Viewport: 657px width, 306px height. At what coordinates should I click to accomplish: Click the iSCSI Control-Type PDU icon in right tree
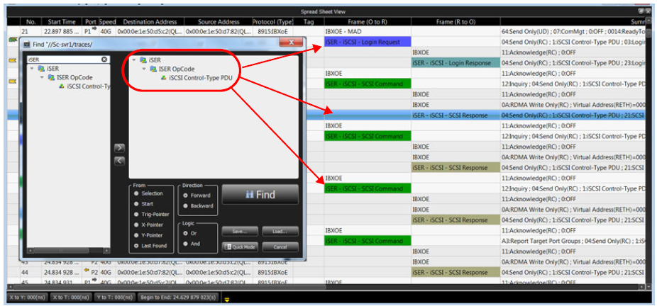(x=165, y=77)
